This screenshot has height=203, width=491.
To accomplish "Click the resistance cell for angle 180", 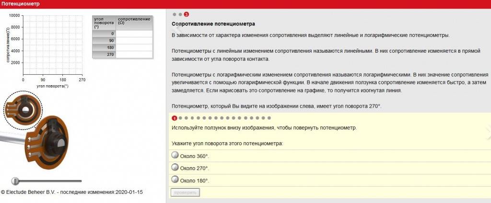I will [x=134, y=48].
